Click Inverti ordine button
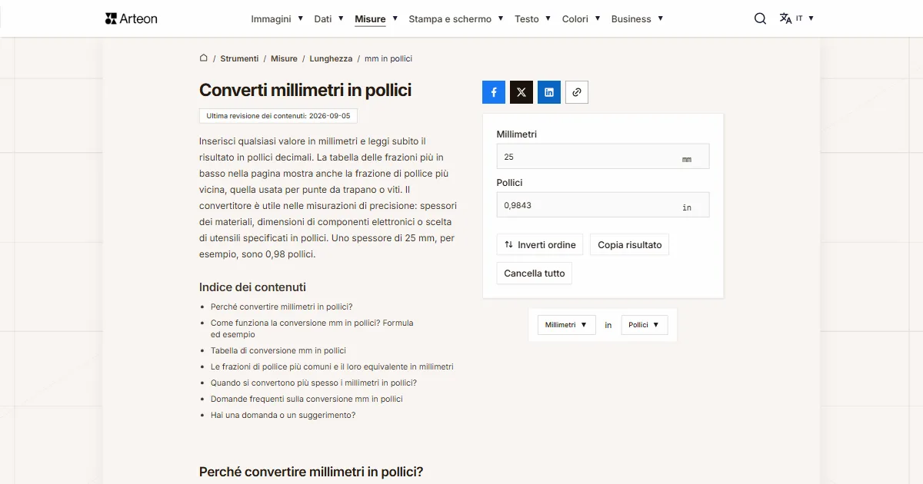This screenshot has width=923, height=484. [x=540, y=245]
